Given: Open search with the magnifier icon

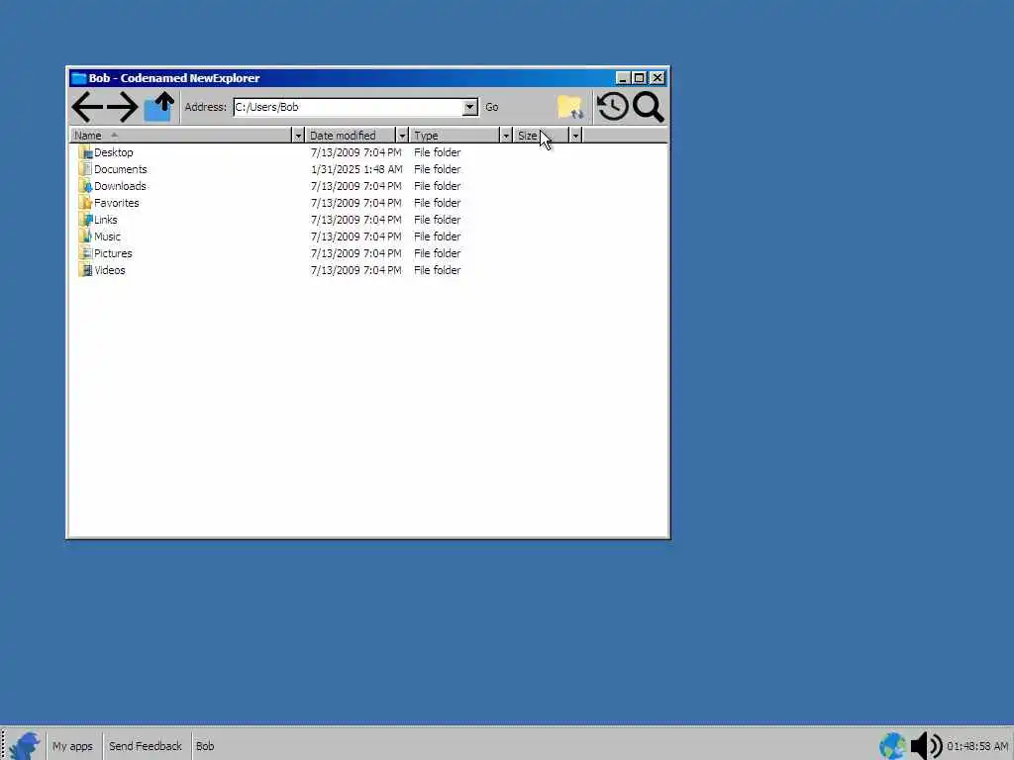Looking at the screenshot, I should pos(648,107).
